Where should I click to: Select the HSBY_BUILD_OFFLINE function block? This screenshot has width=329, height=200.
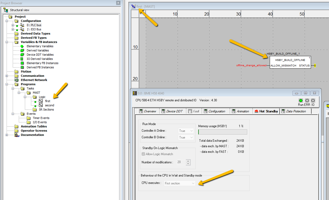[290, 63]
